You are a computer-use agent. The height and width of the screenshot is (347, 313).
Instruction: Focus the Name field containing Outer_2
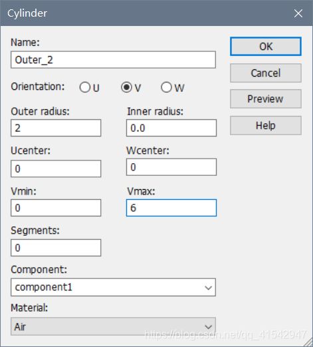coord(113,60)
